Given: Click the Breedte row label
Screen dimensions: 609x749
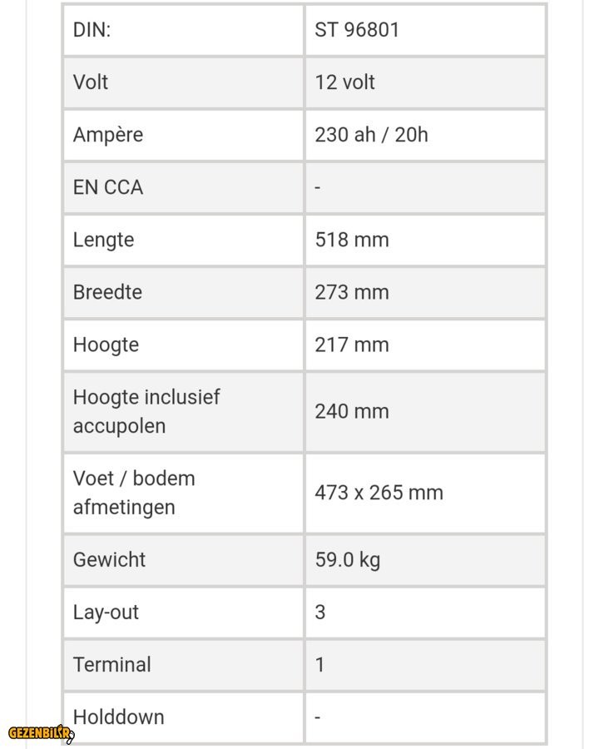Looking at the screenshot, I should coord(107,292).
